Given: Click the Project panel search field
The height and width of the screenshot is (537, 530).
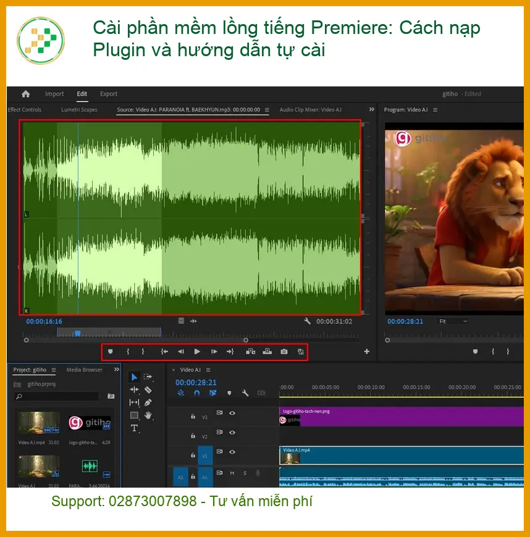Looking at the screenshot, I should (57, 396).
